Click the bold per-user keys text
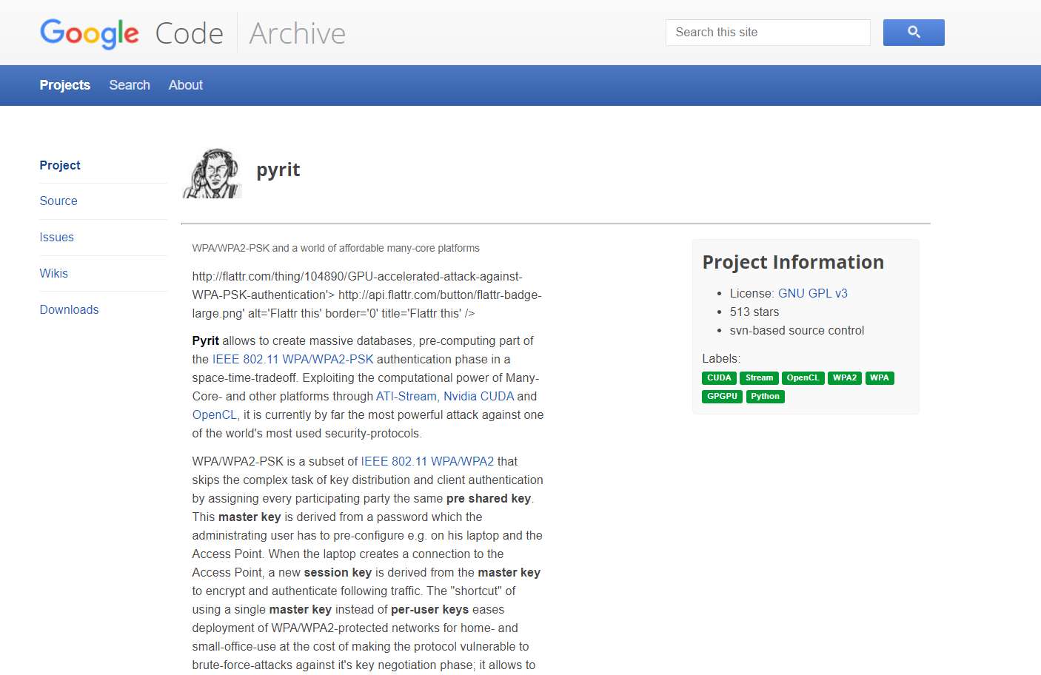 (429, 609)
